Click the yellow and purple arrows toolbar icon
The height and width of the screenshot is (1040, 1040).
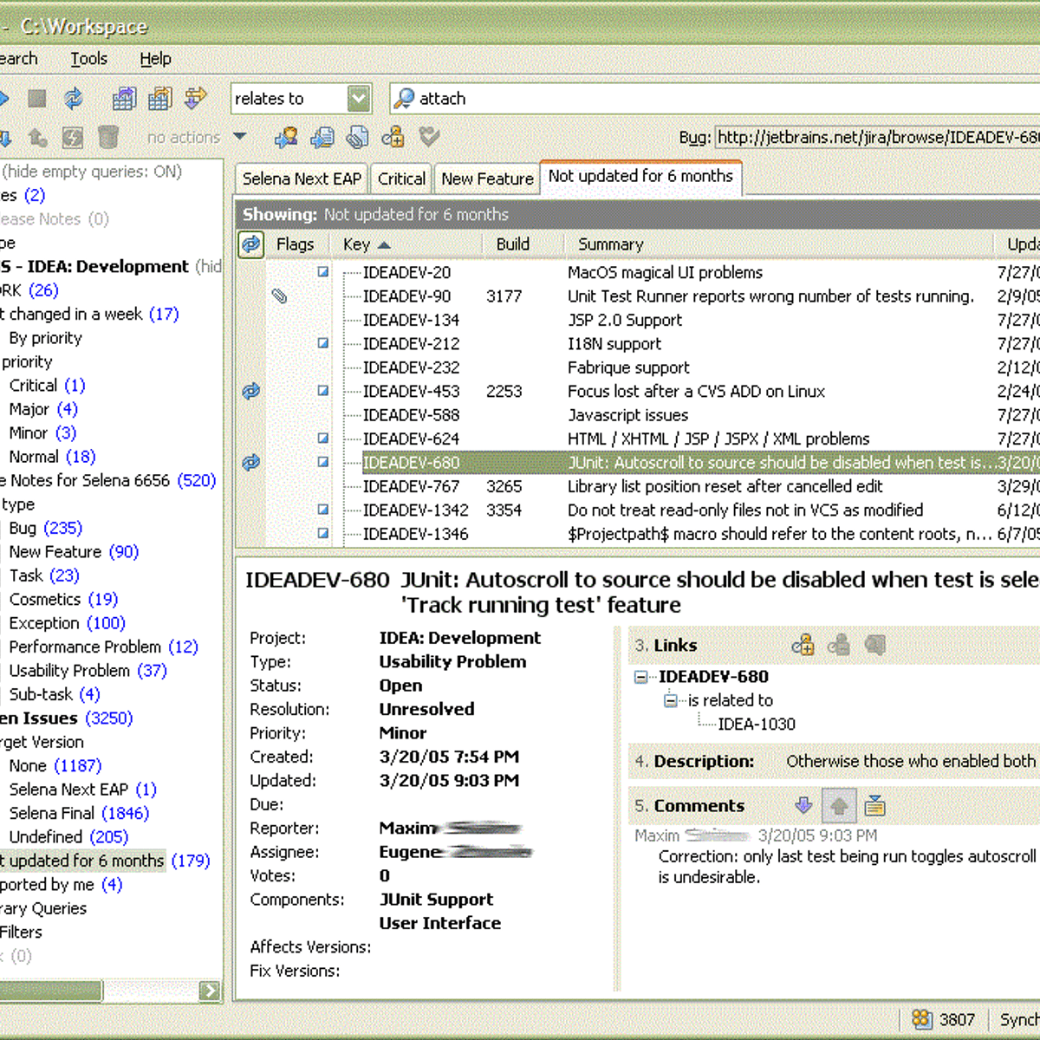click(197, 97)
